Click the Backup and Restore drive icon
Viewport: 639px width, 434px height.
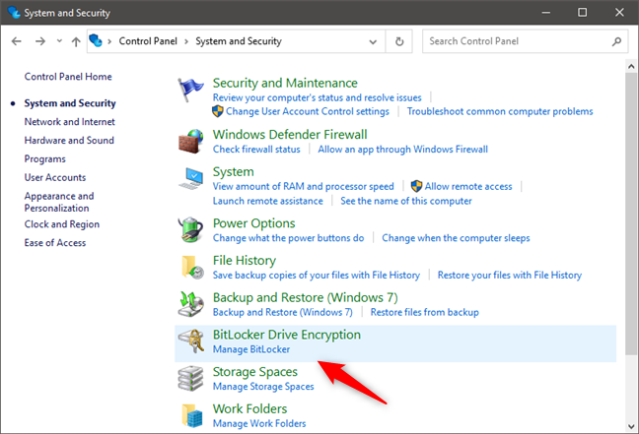tap(190, 304)
